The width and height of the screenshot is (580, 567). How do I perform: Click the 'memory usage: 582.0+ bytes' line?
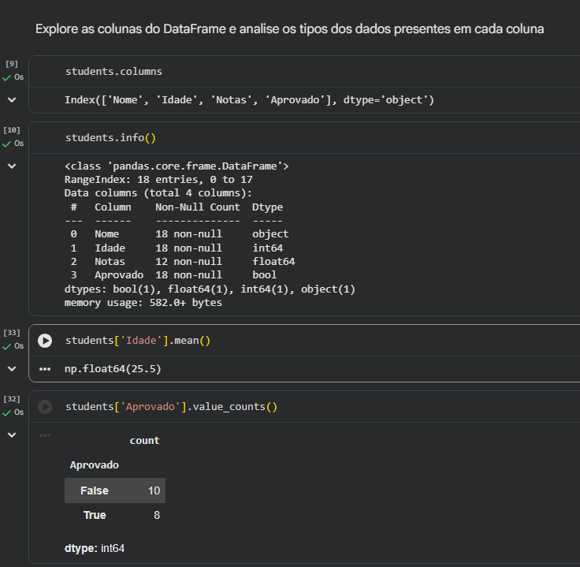pos(143,303)
